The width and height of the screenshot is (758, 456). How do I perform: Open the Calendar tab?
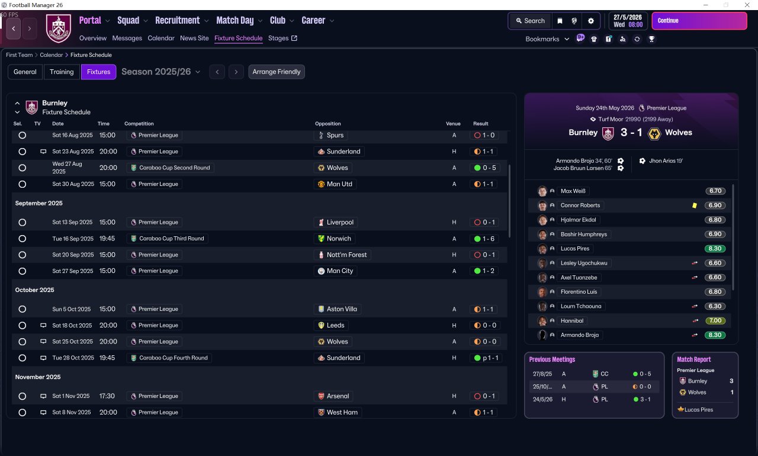161,38
